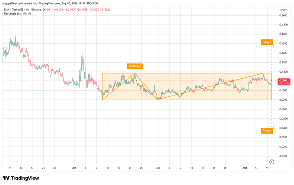This screenshot has width=294, height=185.
Task: Click the 0.0800 price axis label
Action: pos(283,90)
